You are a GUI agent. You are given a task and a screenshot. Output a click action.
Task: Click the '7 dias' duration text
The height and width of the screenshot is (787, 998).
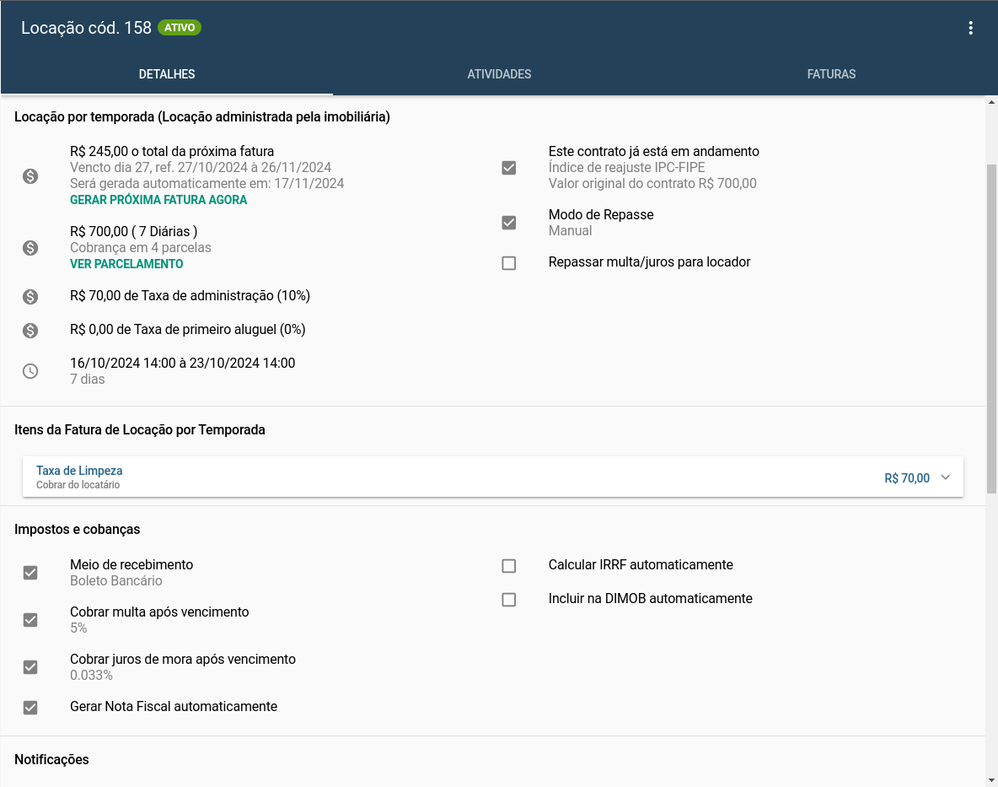click(x=87, y=379)
